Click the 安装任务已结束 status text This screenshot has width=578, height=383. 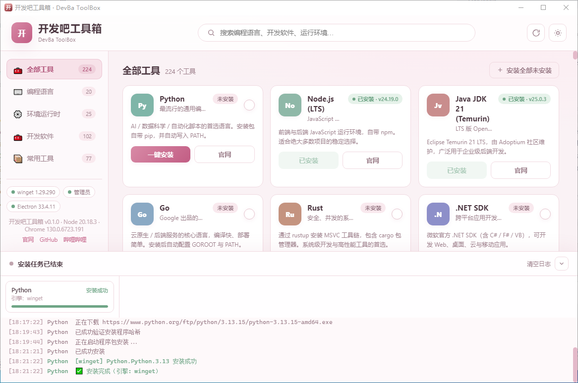click(x=40, y=264)
